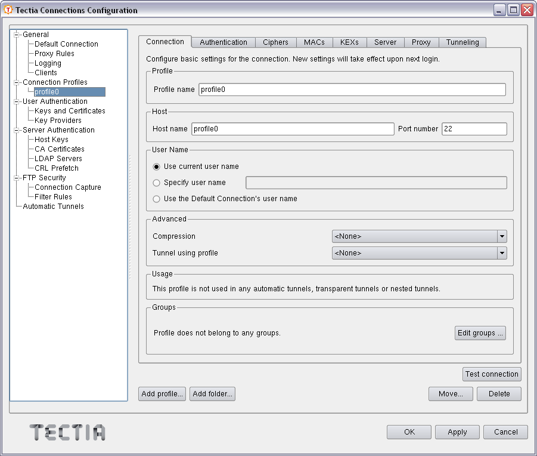Expand the 'Tunnel using profile' dropdown

[x=502, y=252]
